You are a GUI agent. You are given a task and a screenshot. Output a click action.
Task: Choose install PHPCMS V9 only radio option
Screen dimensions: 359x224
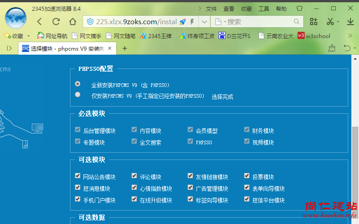click(x=78, y=95)
